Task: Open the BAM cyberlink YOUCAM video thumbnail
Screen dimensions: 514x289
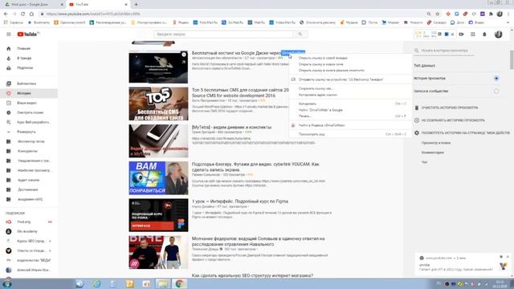Action: 158,178
